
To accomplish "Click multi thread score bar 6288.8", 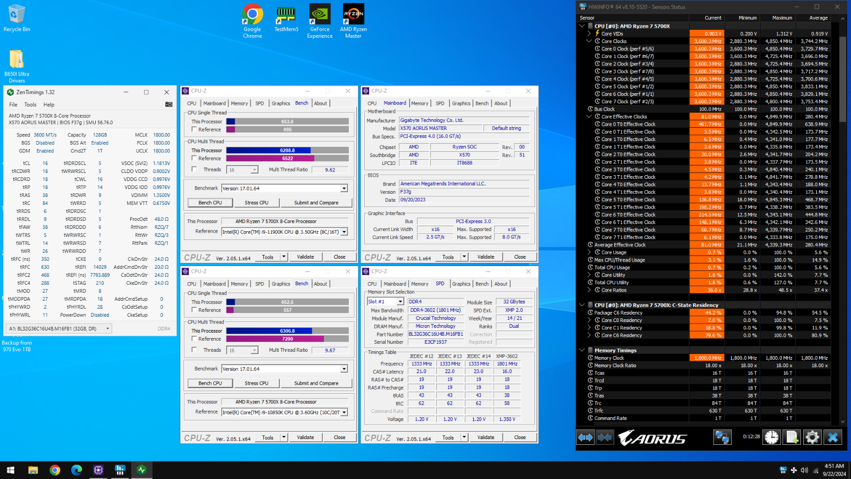I will [288, 150].
